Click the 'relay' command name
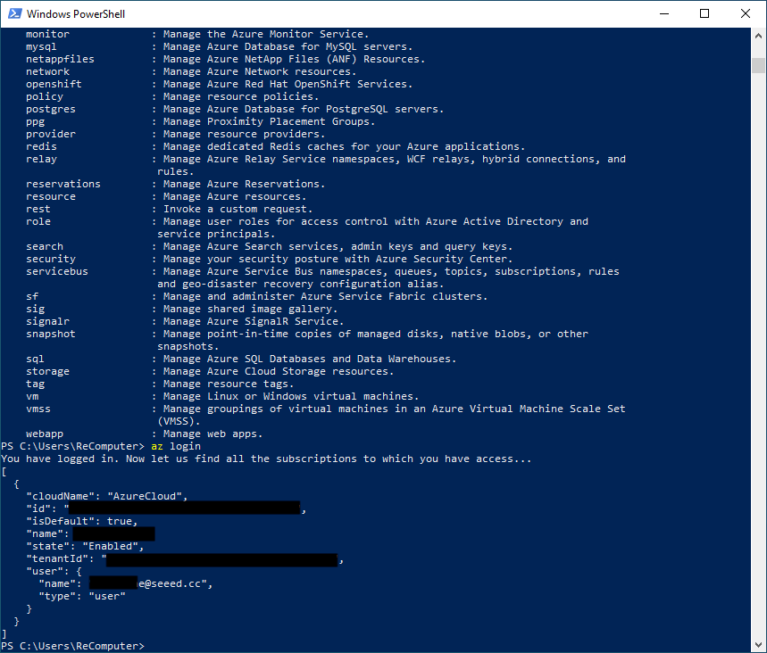767x653 pixels. click(41, 159)
